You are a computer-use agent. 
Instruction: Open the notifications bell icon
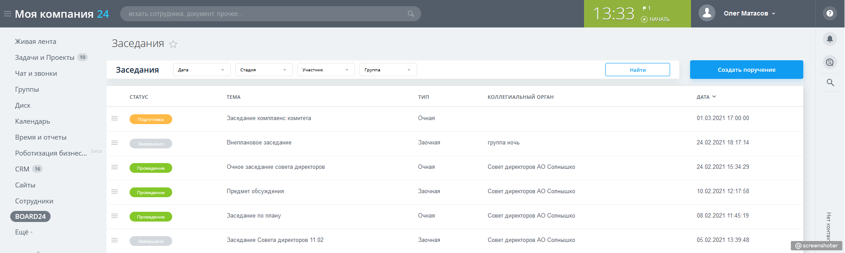829,39
